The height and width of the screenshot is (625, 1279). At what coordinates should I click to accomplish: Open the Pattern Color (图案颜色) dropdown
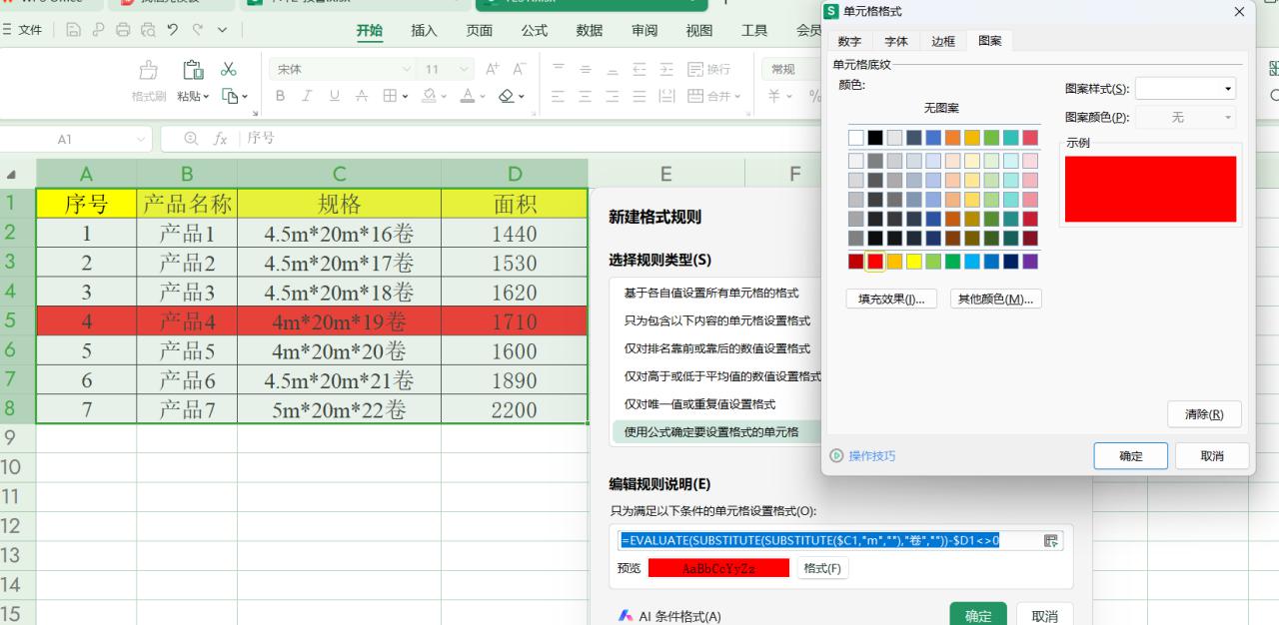(1185, 118)
